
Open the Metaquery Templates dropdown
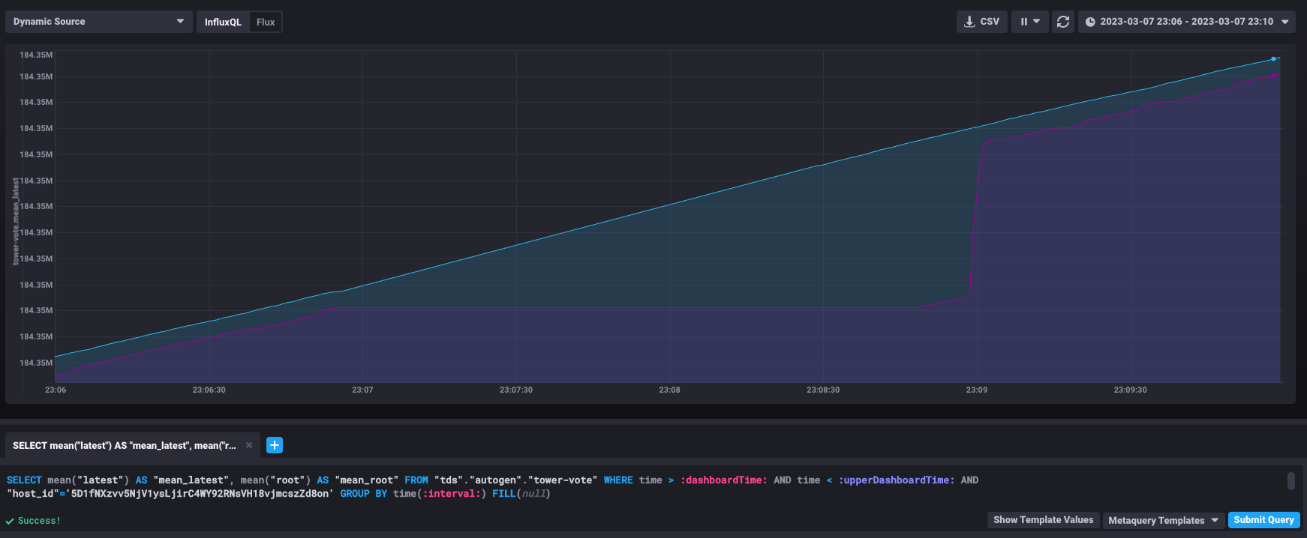tap(1163, 520)
